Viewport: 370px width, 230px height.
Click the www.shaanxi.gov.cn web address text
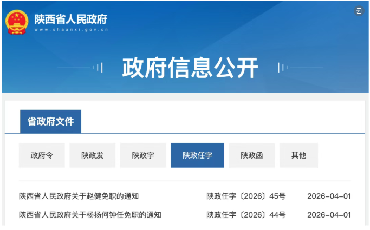coord(71,30)
